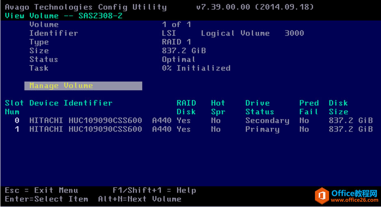Click Pred Fail 'No' for the Secondary drive
381x207 pixels.
304,121
